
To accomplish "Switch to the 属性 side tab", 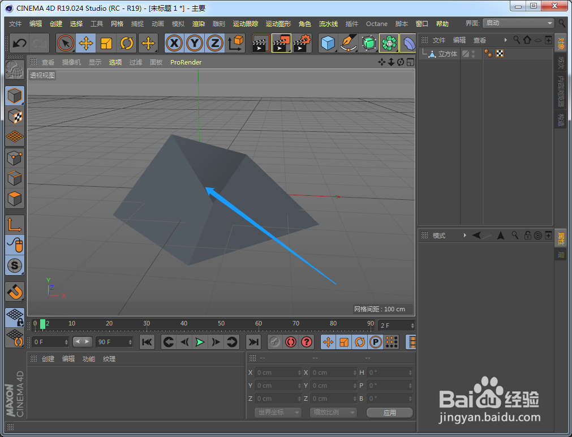I will coord(561,239).
